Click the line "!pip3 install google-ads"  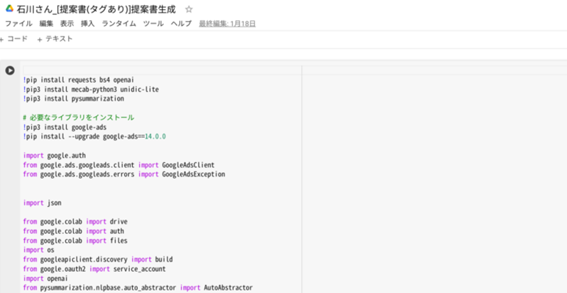65,127
